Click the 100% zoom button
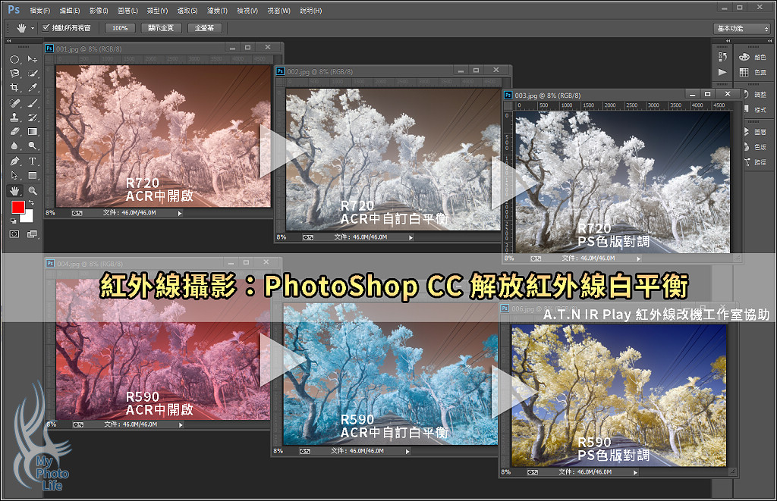The image size is (777, 501). tap(120, 28)
